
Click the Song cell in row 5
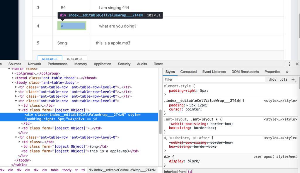point(62,43)
